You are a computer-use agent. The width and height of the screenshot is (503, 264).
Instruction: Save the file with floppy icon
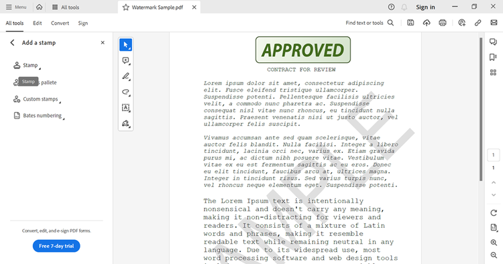[410, 23]
